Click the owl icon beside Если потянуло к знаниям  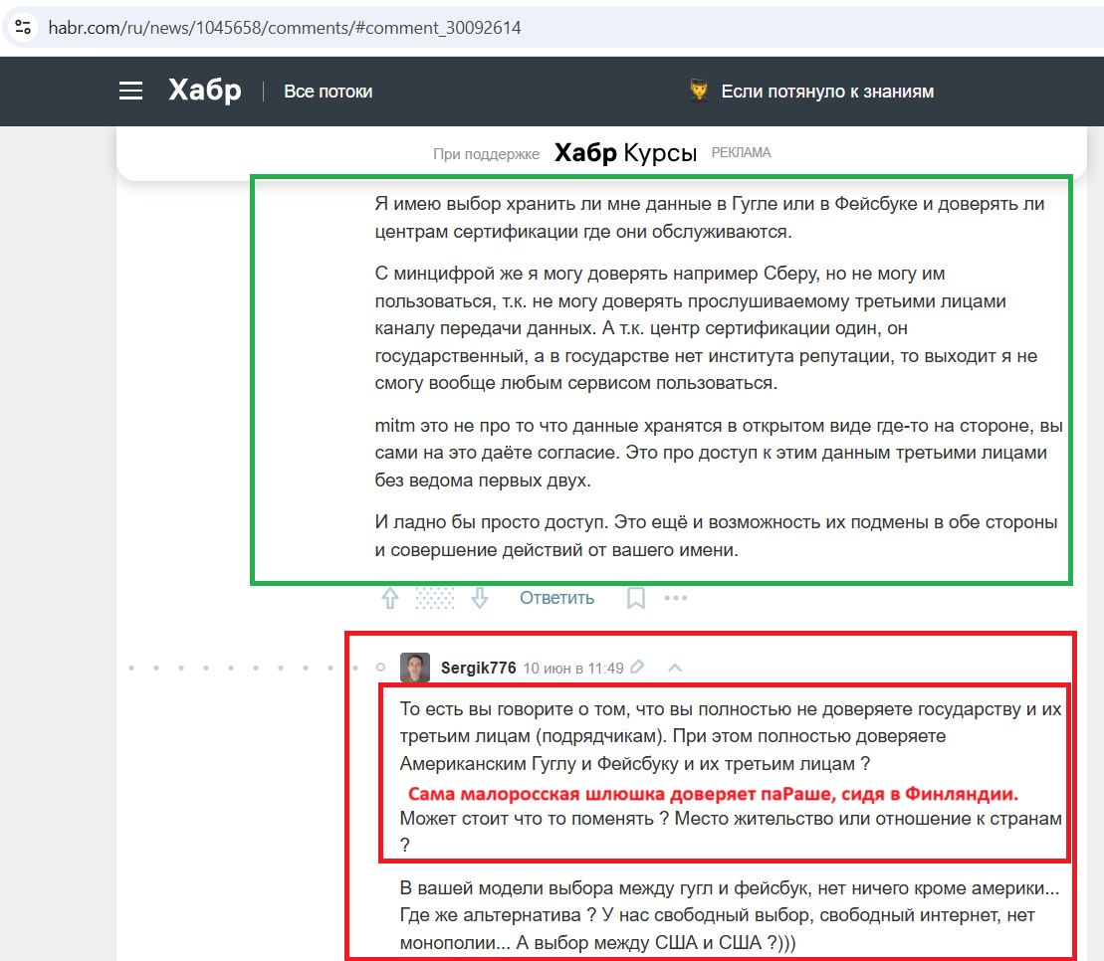(x=699, y=91)
